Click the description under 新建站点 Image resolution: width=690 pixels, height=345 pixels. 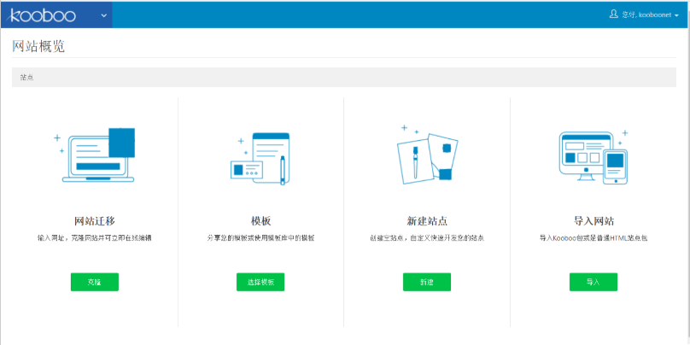(427, 238)
